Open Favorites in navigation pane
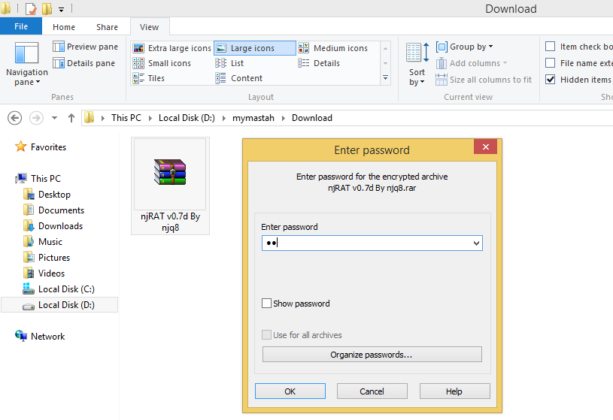This screenshot has height=420, width=613. pyautogui.click(x=41, y=147)
